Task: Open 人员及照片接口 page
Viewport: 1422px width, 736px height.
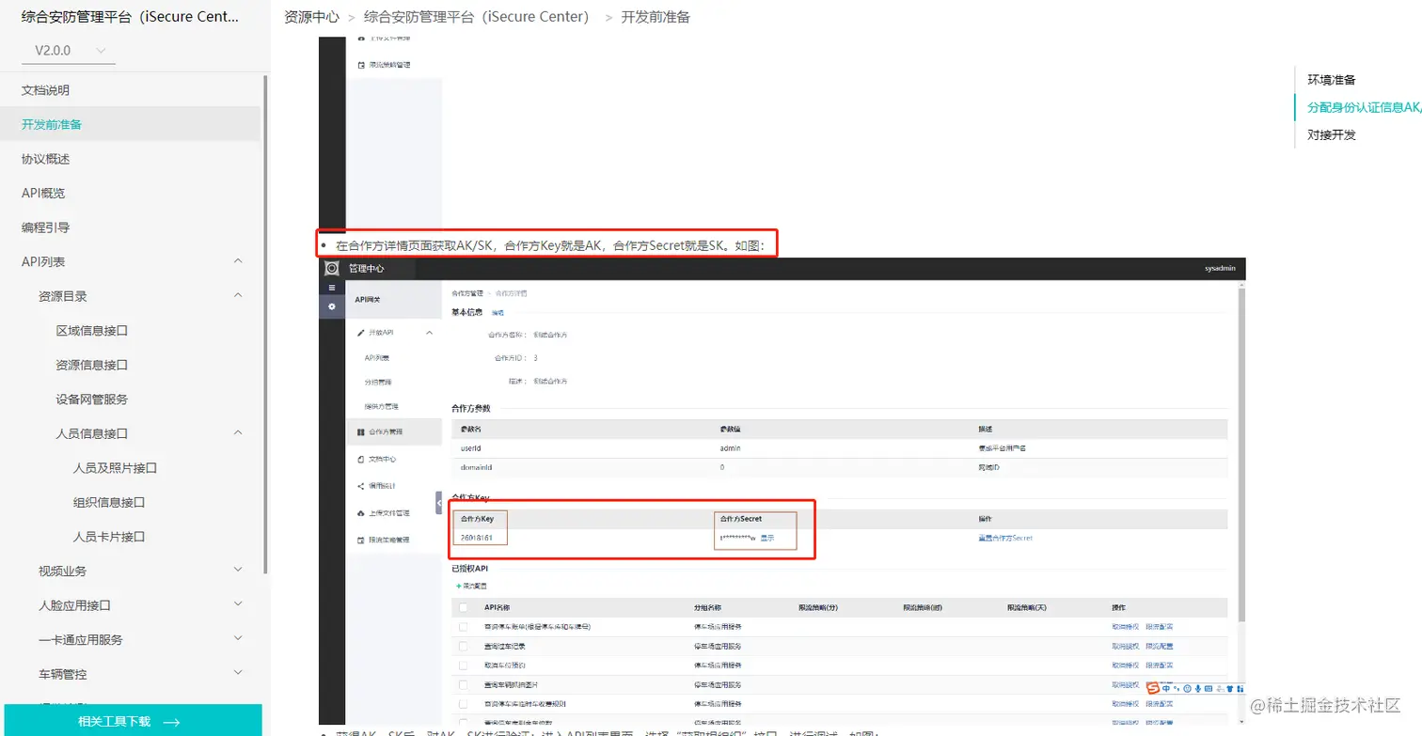Action: (x=115, y=468)
